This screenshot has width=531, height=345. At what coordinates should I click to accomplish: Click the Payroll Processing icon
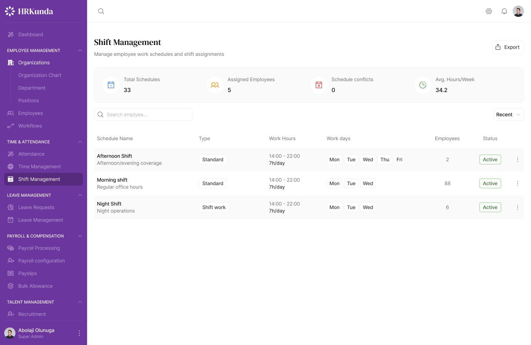point(10,248)
